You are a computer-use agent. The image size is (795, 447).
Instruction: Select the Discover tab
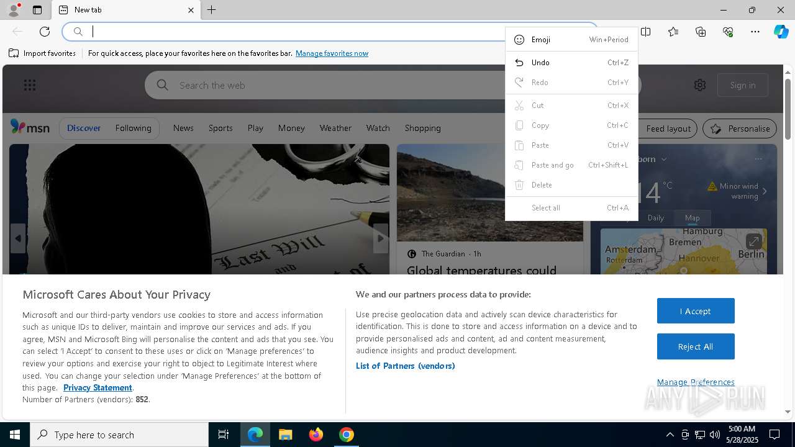tap(84, 128)
